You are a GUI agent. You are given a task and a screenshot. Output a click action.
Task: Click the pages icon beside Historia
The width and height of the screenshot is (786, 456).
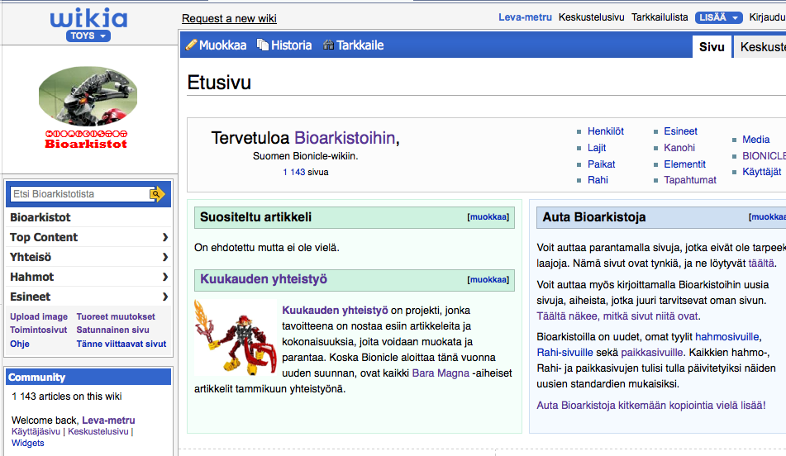pos(263,45)
